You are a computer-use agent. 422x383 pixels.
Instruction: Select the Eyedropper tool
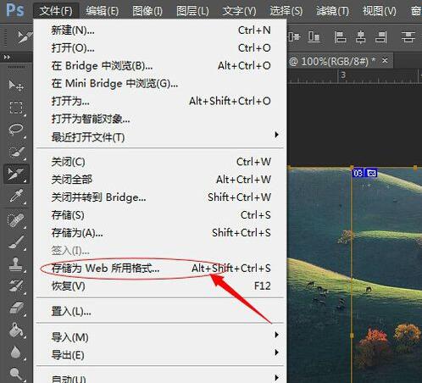[x=16, y=196]
